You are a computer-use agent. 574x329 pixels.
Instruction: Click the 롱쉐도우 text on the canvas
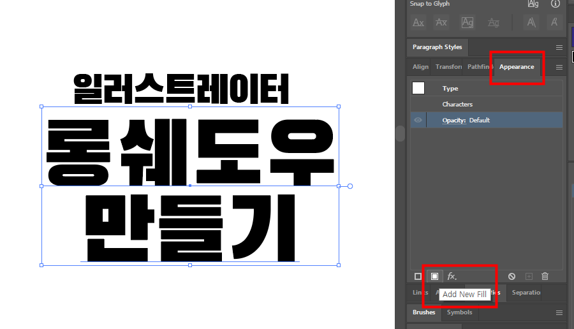click(x=190, y=152)
